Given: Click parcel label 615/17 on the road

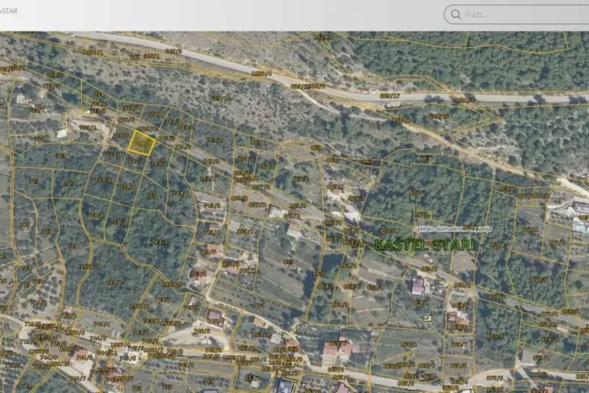Looking at the screenshot, I should click(x=389, y=95).
